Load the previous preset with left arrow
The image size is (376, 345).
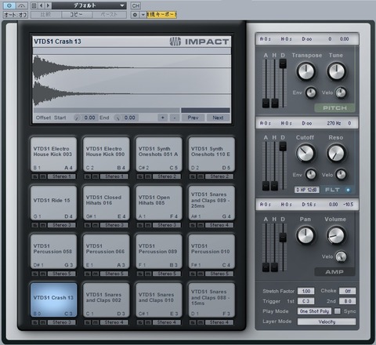coord(42,5)
